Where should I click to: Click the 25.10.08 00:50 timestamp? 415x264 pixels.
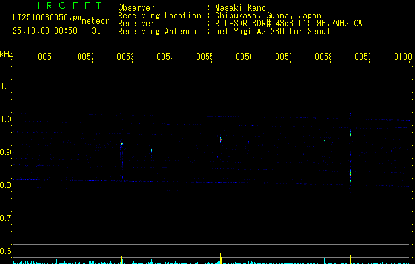click(44, 30)
